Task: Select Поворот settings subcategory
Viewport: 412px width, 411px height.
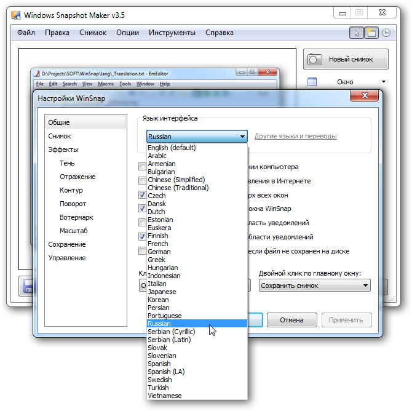Action: click(x=73, y=204)
